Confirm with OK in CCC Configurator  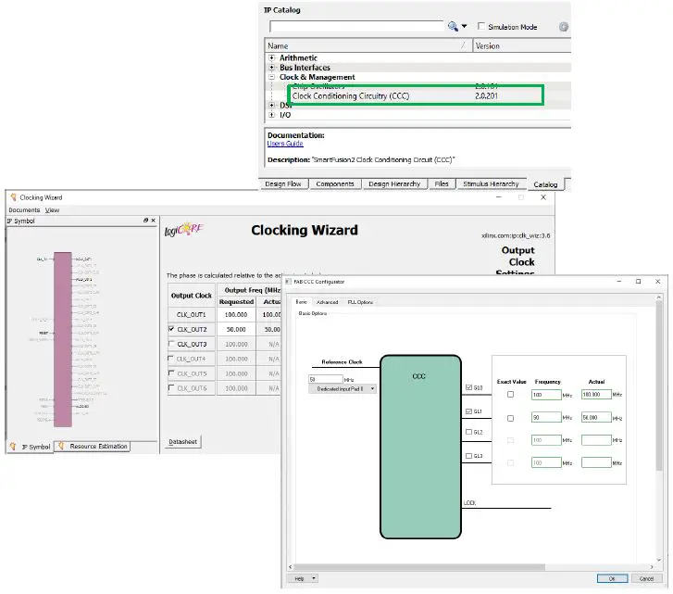pos(612,578)
